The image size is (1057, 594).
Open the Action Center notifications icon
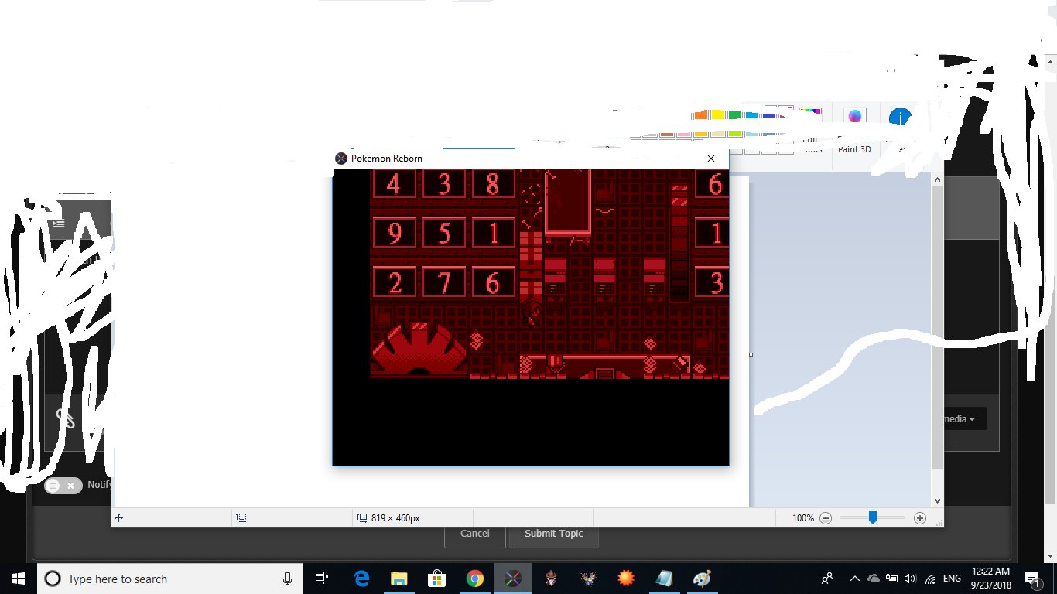[1032, 579]
